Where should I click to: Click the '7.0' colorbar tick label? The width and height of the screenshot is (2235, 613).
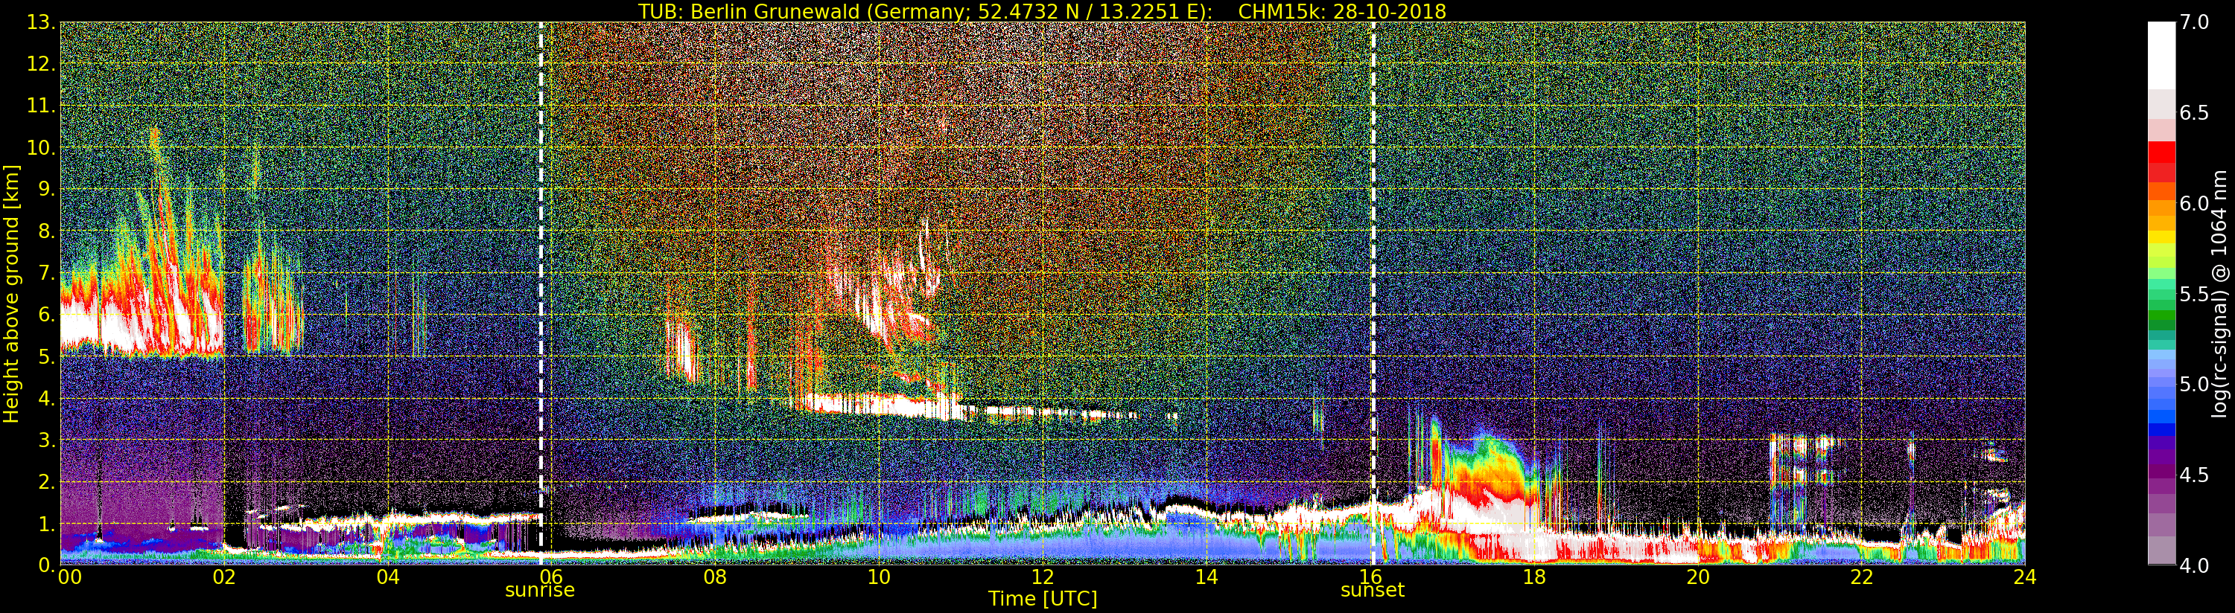tap(2195, 22)
